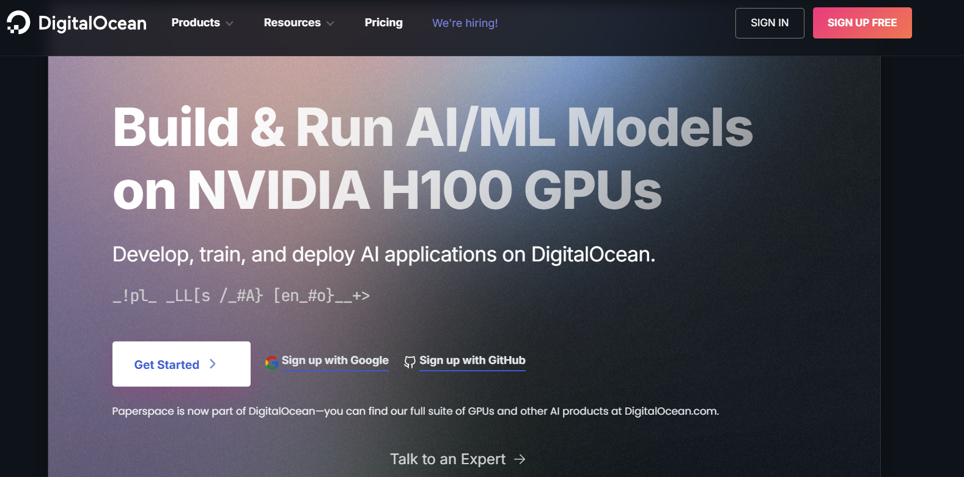This screenshot has width=964, height=477.
Task: Click the Google logo icon
Action: pyautogui.click(x=271, y=362)
